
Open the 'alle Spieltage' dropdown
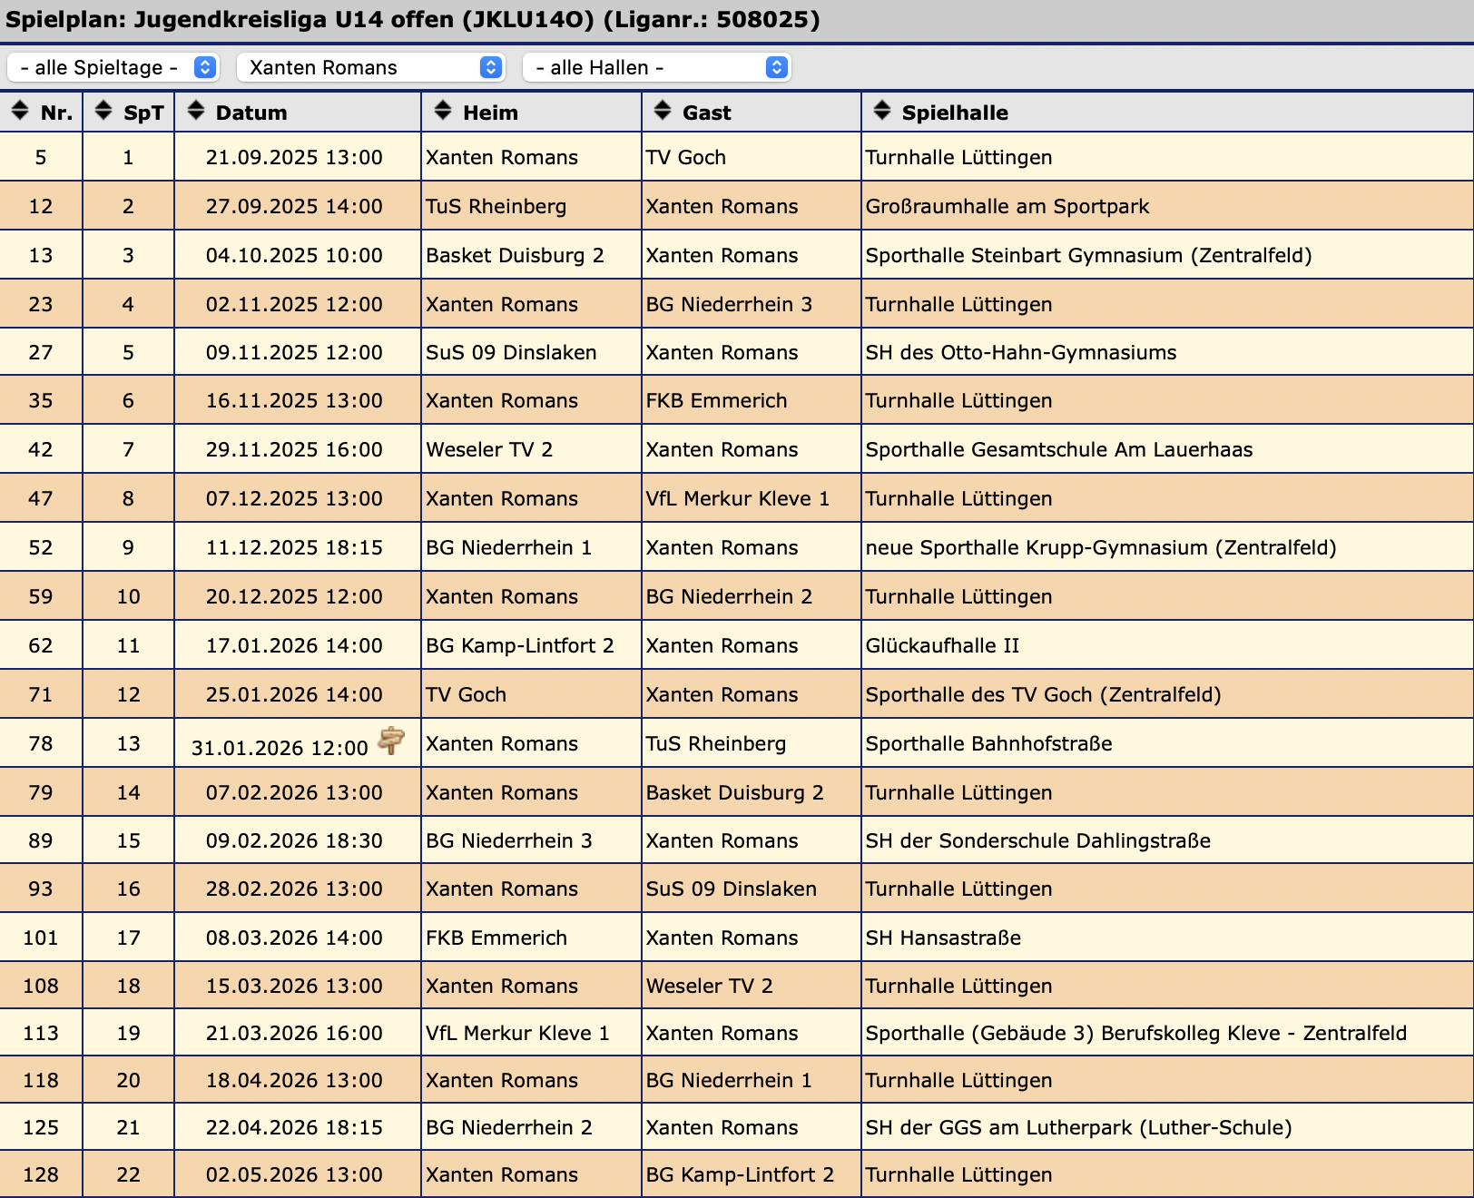113,67
